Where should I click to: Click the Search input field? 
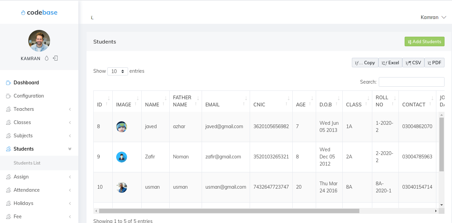pos(411,82)
